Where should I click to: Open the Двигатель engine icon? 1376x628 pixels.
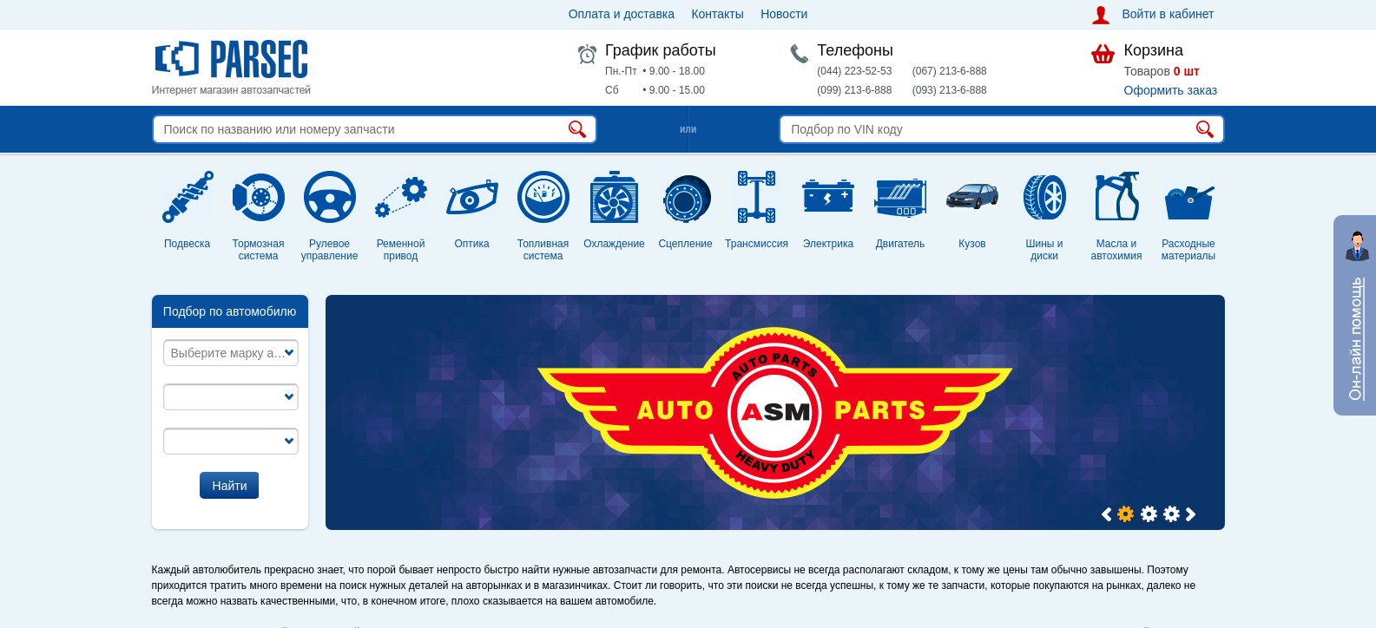point(900,198)
